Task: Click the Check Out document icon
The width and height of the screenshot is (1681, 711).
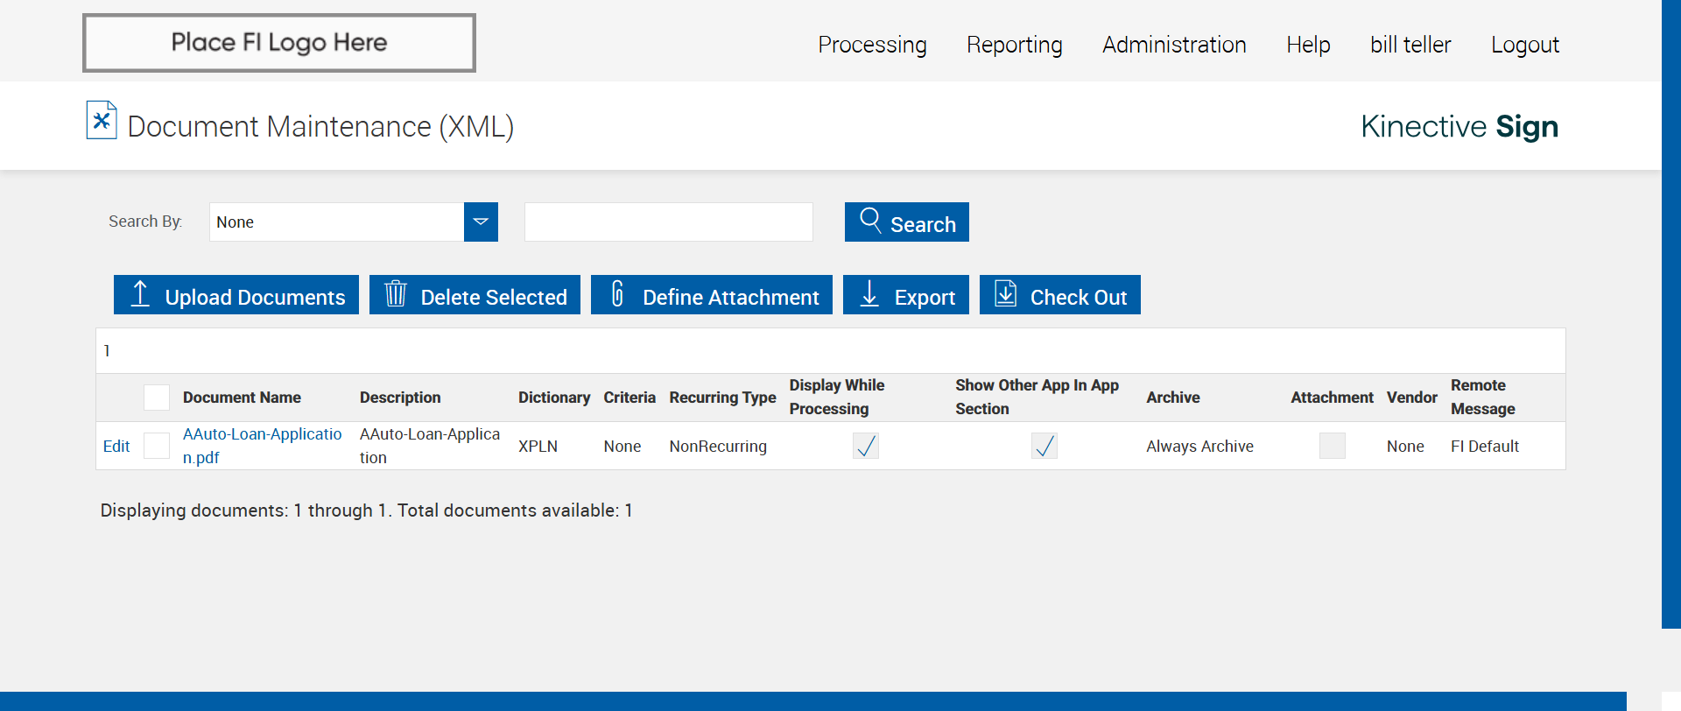Action: pyautogui.click(x=1006, y=294)
